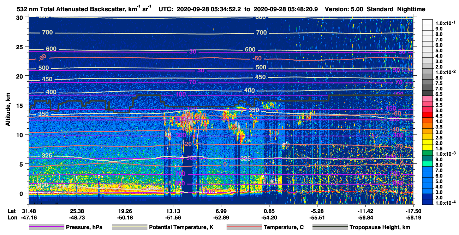
Task: Click latitude value '0.85'
Action: coord(269,211)
